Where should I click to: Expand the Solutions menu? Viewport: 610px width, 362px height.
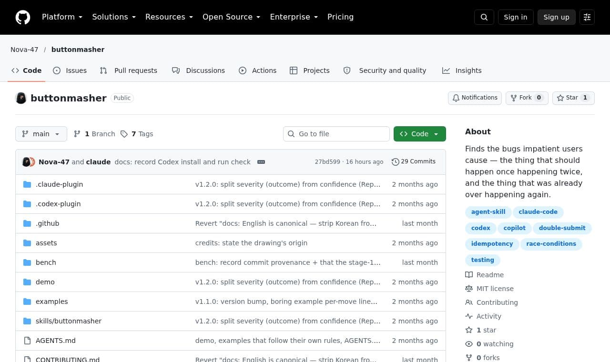[114, 17]
